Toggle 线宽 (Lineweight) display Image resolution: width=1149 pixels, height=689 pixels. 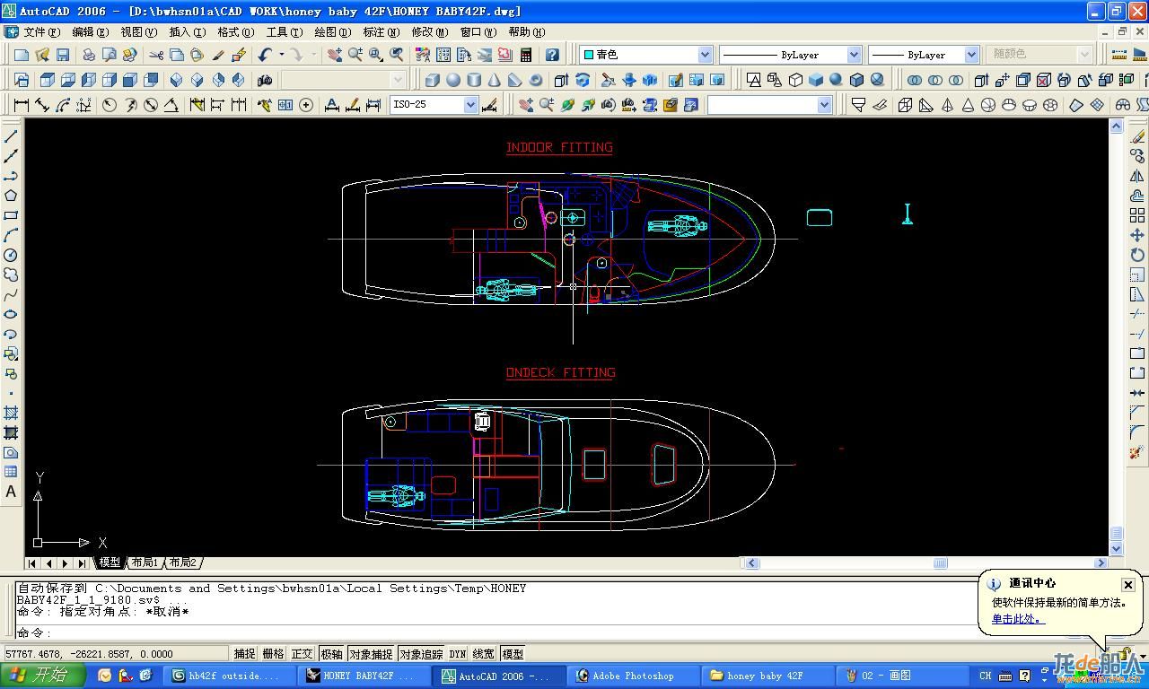point(483,654)
